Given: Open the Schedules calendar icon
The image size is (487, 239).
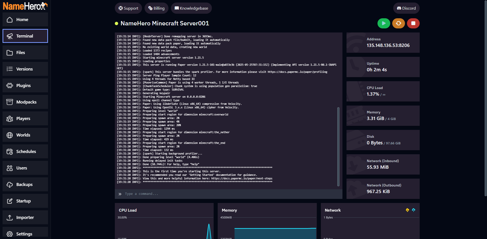Looking at the screenshot, I should [x=10, y=151].
